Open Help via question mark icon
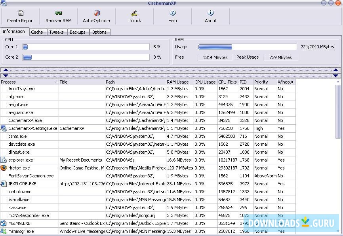Viewport: 343px width, 236px height. (172, 13)
